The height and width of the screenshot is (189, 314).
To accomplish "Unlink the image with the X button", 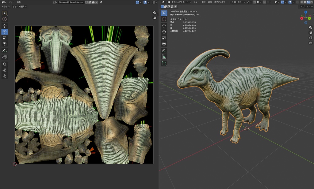I will 97,2.
